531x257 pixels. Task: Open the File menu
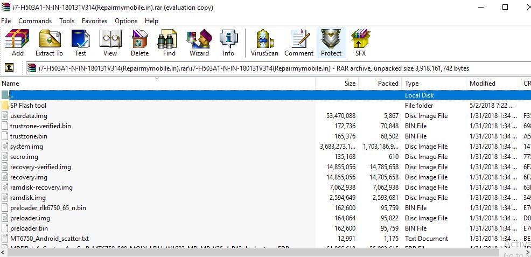(6, 21)
